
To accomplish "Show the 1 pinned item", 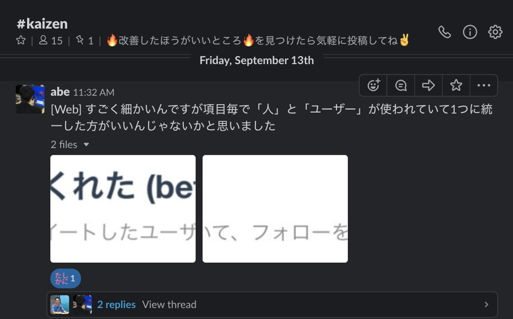I will coord(85,41).
